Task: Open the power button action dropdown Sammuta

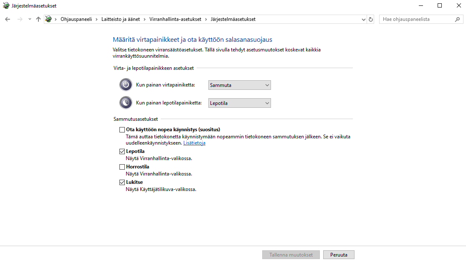Action: (x=240, y=85)
